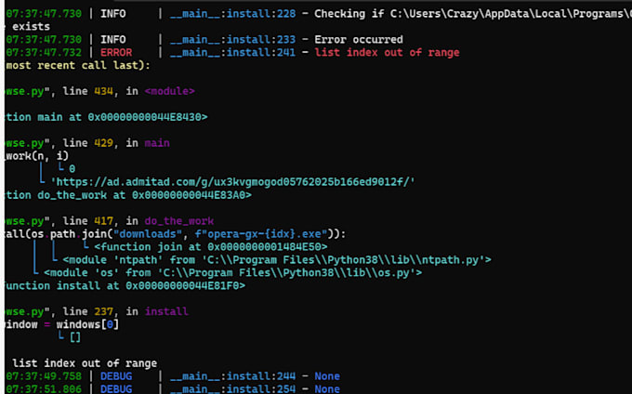This screenshot has height=394, width=632.
Task: Click 'install at 0x00000000044E81F0>' text
Action: click(151, 286)
